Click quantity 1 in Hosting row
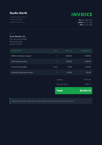This screenshot has height=145, width=102. [57, 72]
